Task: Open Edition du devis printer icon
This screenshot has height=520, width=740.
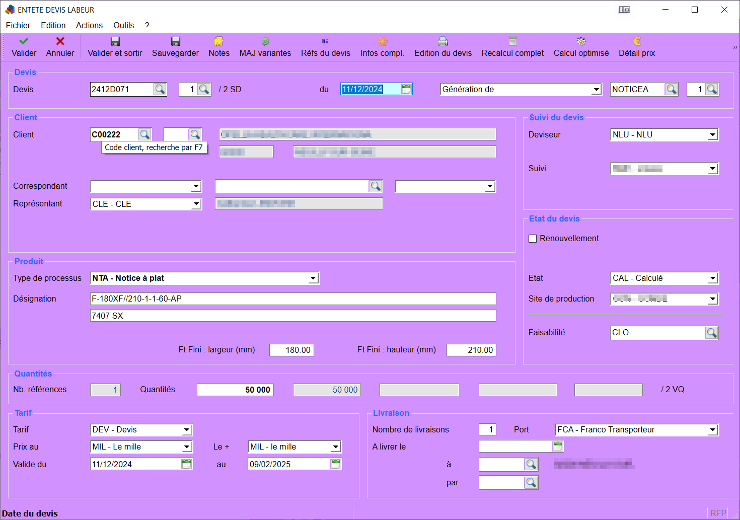Action: pyautogui.click(x=442, y=42)
